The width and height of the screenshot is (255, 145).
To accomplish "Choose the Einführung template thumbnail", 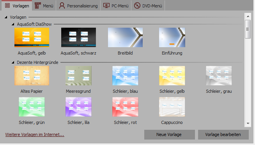I will tap(172, 37).
